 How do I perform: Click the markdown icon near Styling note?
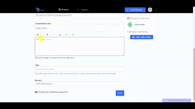tap(36, 92)
